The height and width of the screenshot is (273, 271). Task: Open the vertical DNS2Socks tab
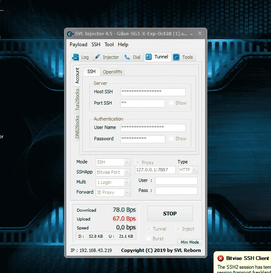tap(77, 127)
